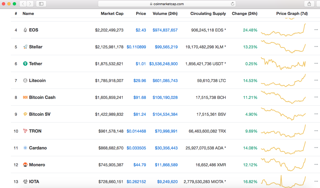
Task: Click the Monero logo icon
Action: tap(25, 165)
